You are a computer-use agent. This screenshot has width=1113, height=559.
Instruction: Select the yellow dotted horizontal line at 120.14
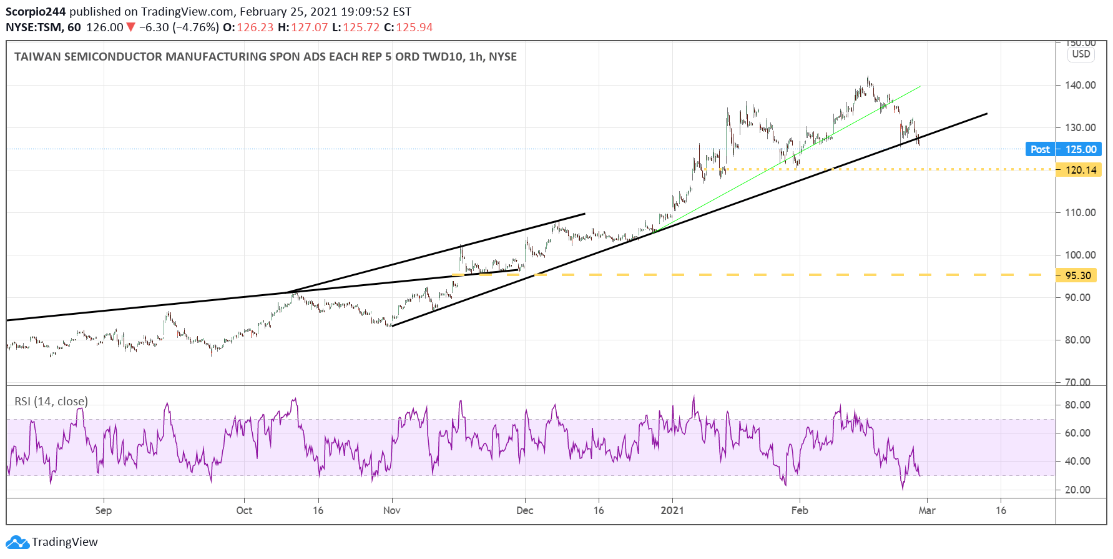click(x=879, y=169)
